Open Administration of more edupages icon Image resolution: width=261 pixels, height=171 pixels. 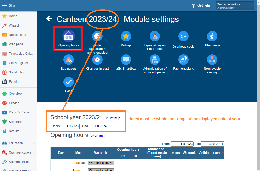pyautogui.click(x=155, y=60)
